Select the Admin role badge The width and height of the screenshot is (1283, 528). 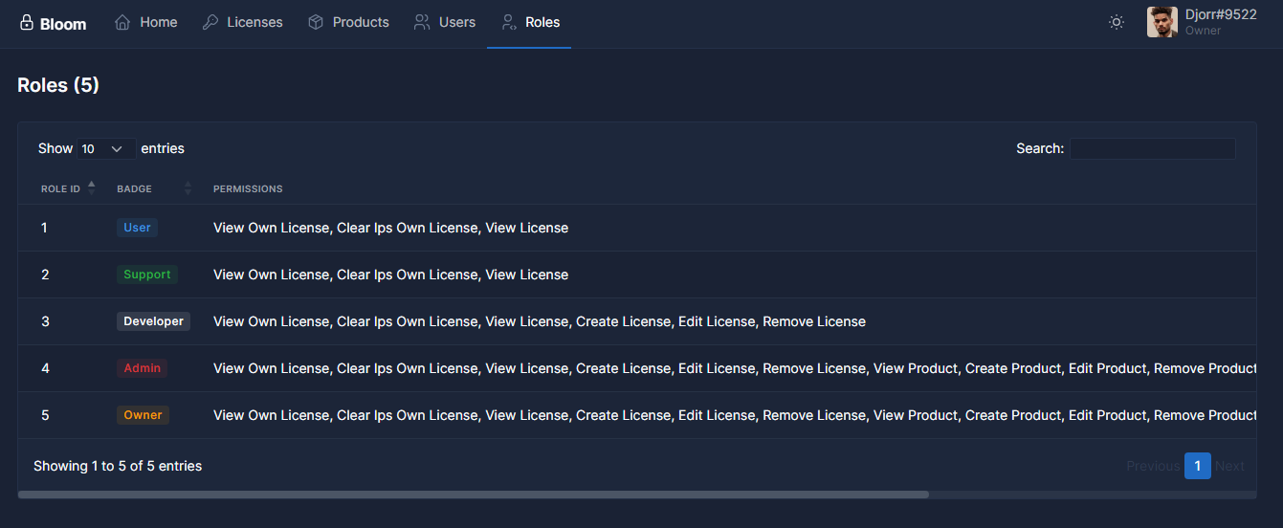pos(143,368)
